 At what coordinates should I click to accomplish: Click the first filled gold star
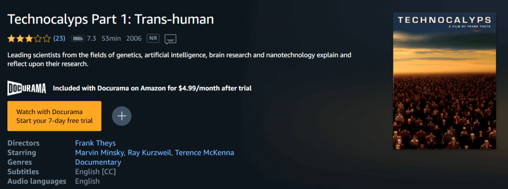pos(11,39)
